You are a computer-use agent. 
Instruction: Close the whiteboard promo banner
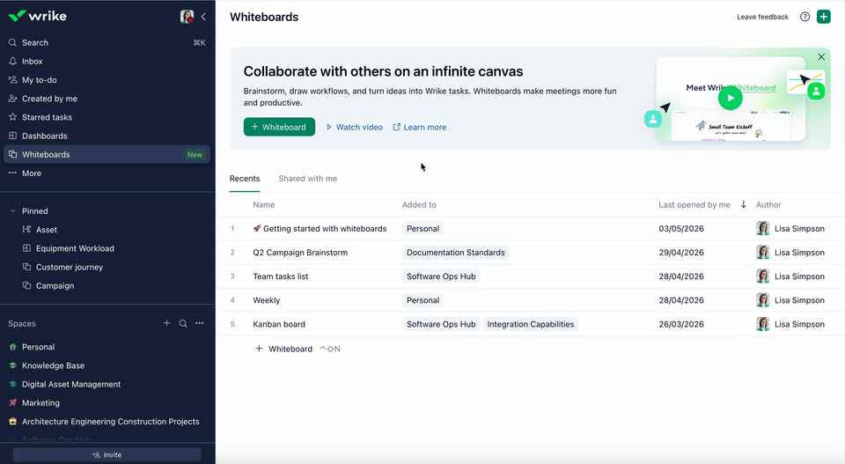click(820, 57)
